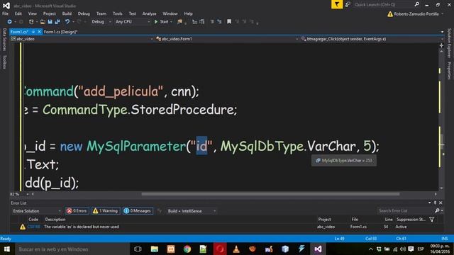Image resolution: width=454 pixels, height=255 pixels.
Task: Open the Debug menu
Action: (x=84, y=13)
